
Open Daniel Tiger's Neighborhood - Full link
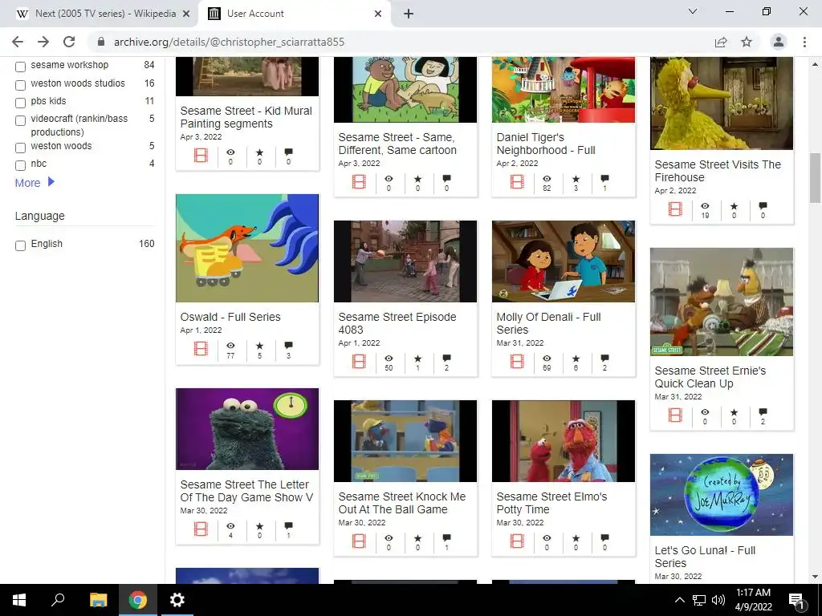(x=546, y=144)
